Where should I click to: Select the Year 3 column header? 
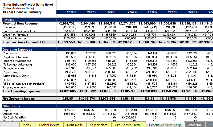(x=112, y=12)
